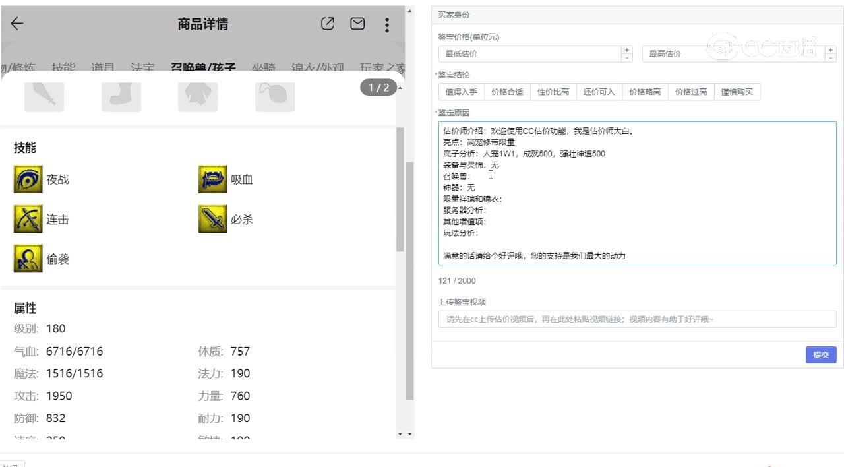This screenshot has height=467, width=844.
Task: Open the share icon in header
Action: click(x=327, y=24)
